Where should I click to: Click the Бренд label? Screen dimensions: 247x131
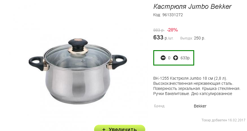159,106
